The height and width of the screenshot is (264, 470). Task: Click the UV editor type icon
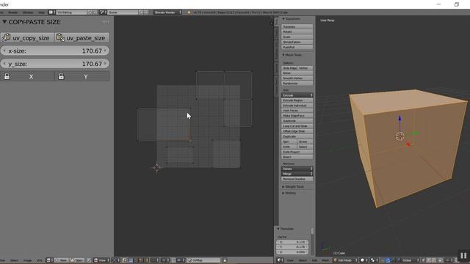[x=49, y=260]
